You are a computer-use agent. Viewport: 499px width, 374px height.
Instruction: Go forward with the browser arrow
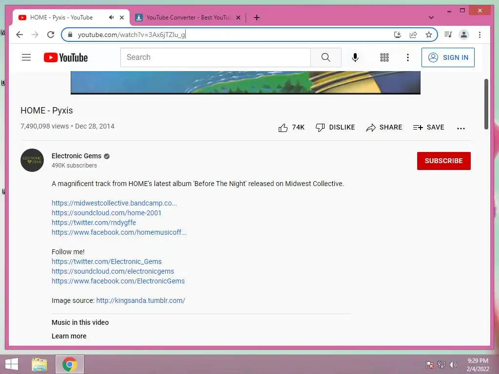click(35, 35)
